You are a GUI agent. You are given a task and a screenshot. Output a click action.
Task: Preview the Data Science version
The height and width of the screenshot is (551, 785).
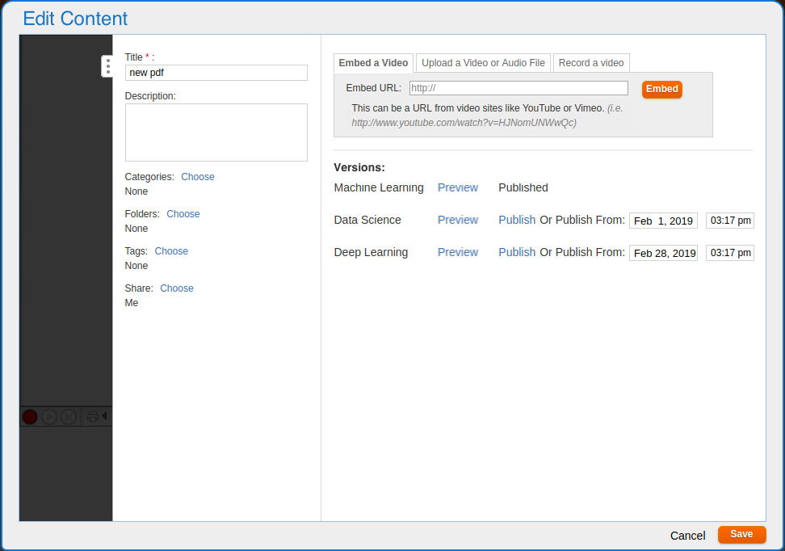(458, 220)
